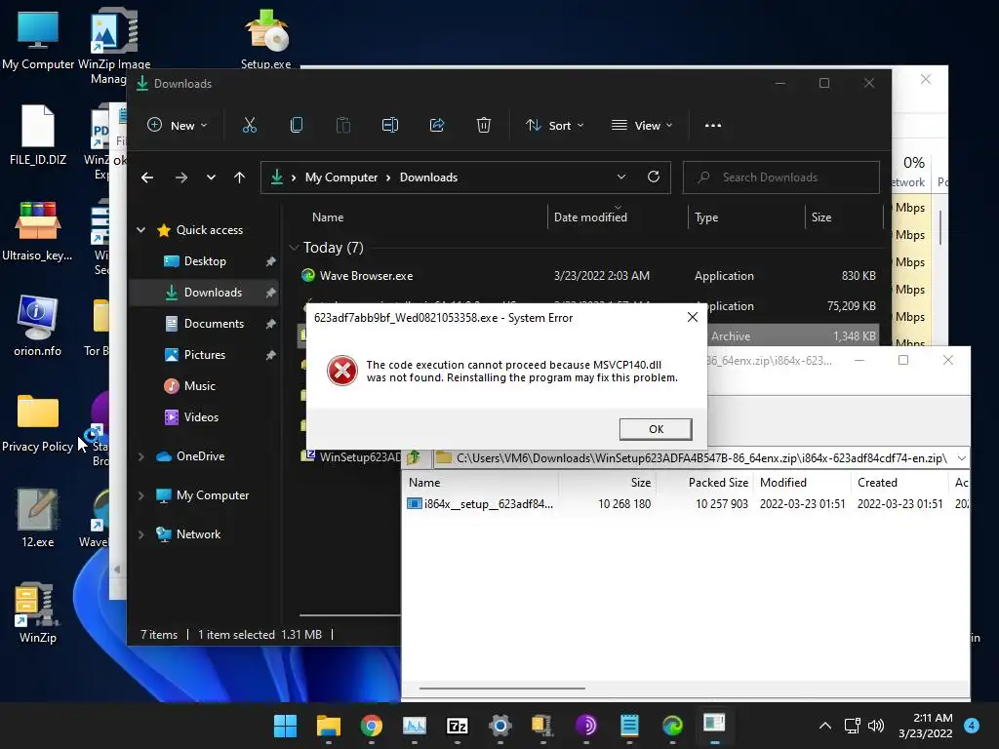Click OK in the System Error dialog

(656, 429)
